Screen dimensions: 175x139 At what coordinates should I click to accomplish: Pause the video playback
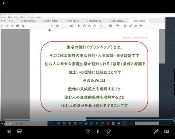point(98,131)
